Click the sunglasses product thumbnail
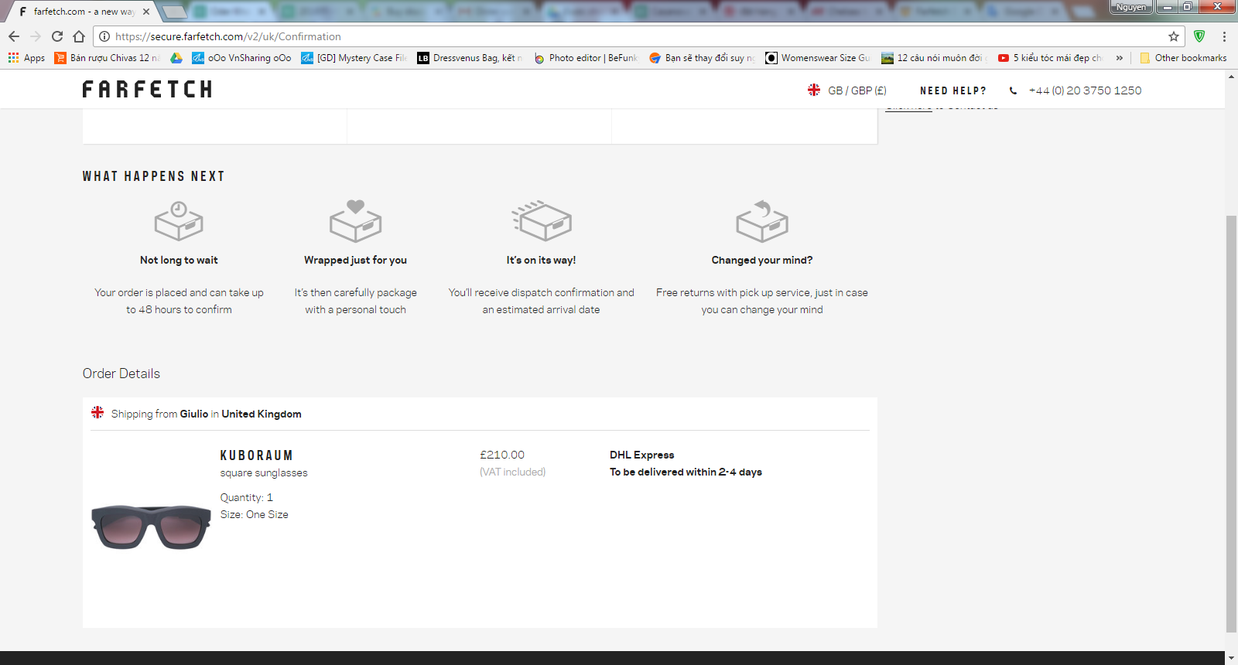 point(151,527)
